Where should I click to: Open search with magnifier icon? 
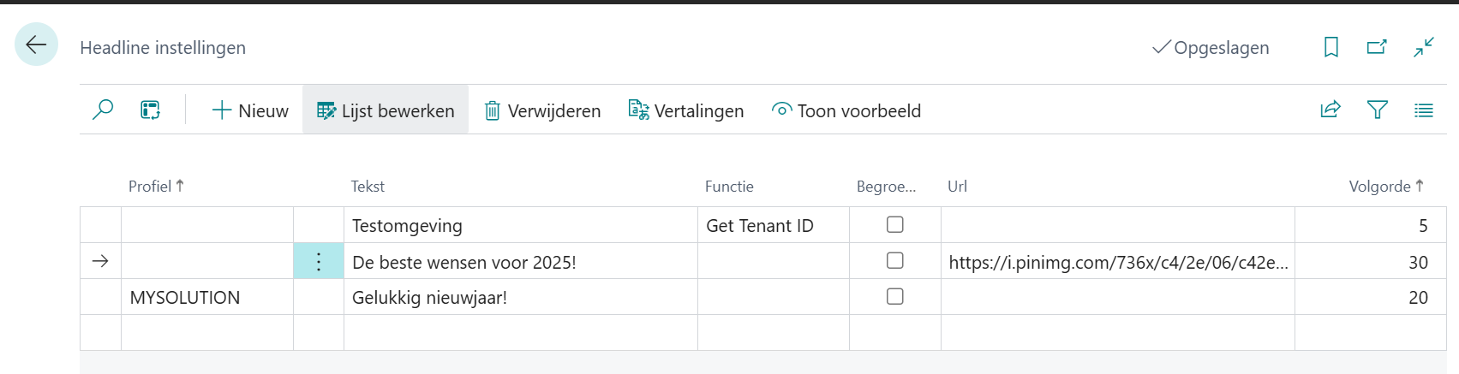click(103, 110)
